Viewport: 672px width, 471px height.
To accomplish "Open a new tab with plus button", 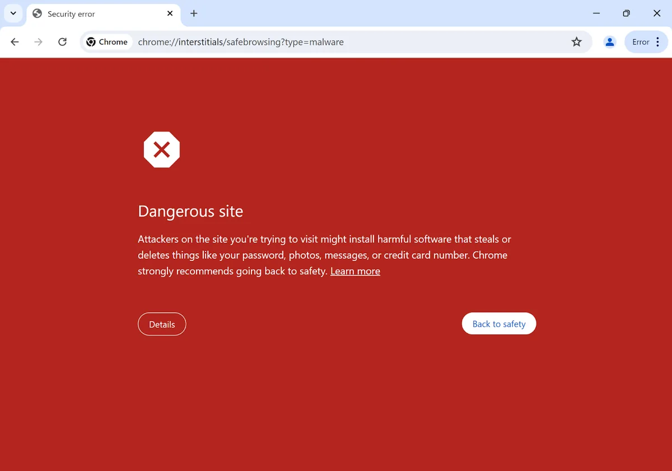I will pos(194,13).
